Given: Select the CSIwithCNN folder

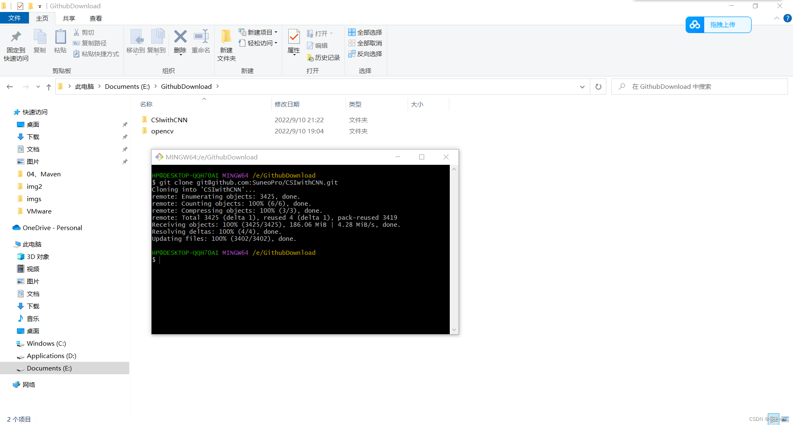Looking at the screenshot, I should 169,120.
